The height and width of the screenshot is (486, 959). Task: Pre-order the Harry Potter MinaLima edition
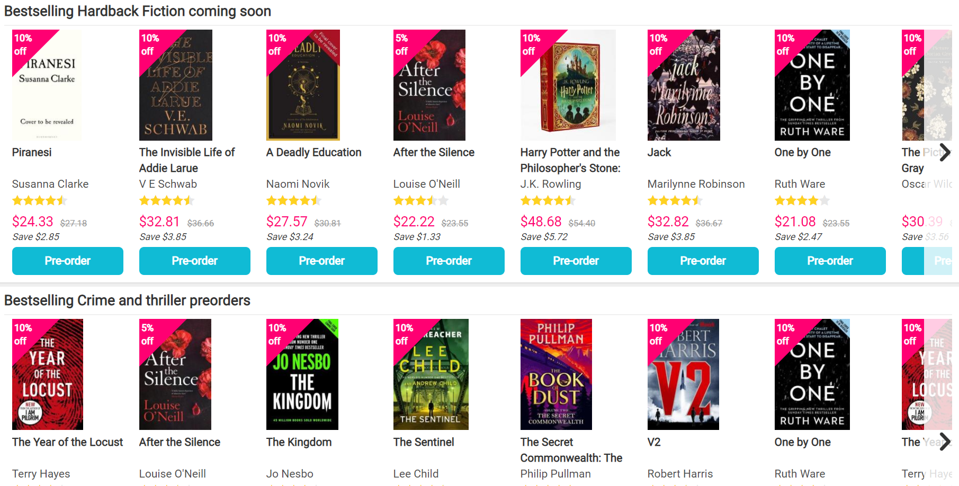point(576,261)
